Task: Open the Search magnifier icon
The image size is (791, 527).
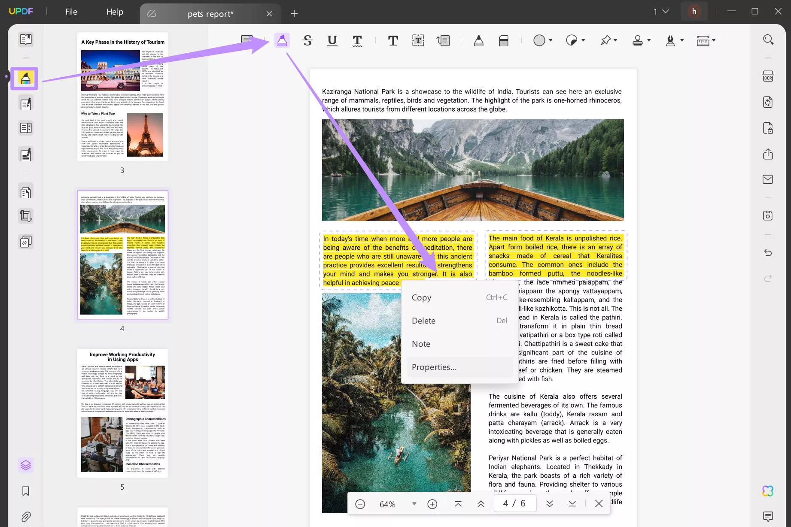Action: coord(768,39)
